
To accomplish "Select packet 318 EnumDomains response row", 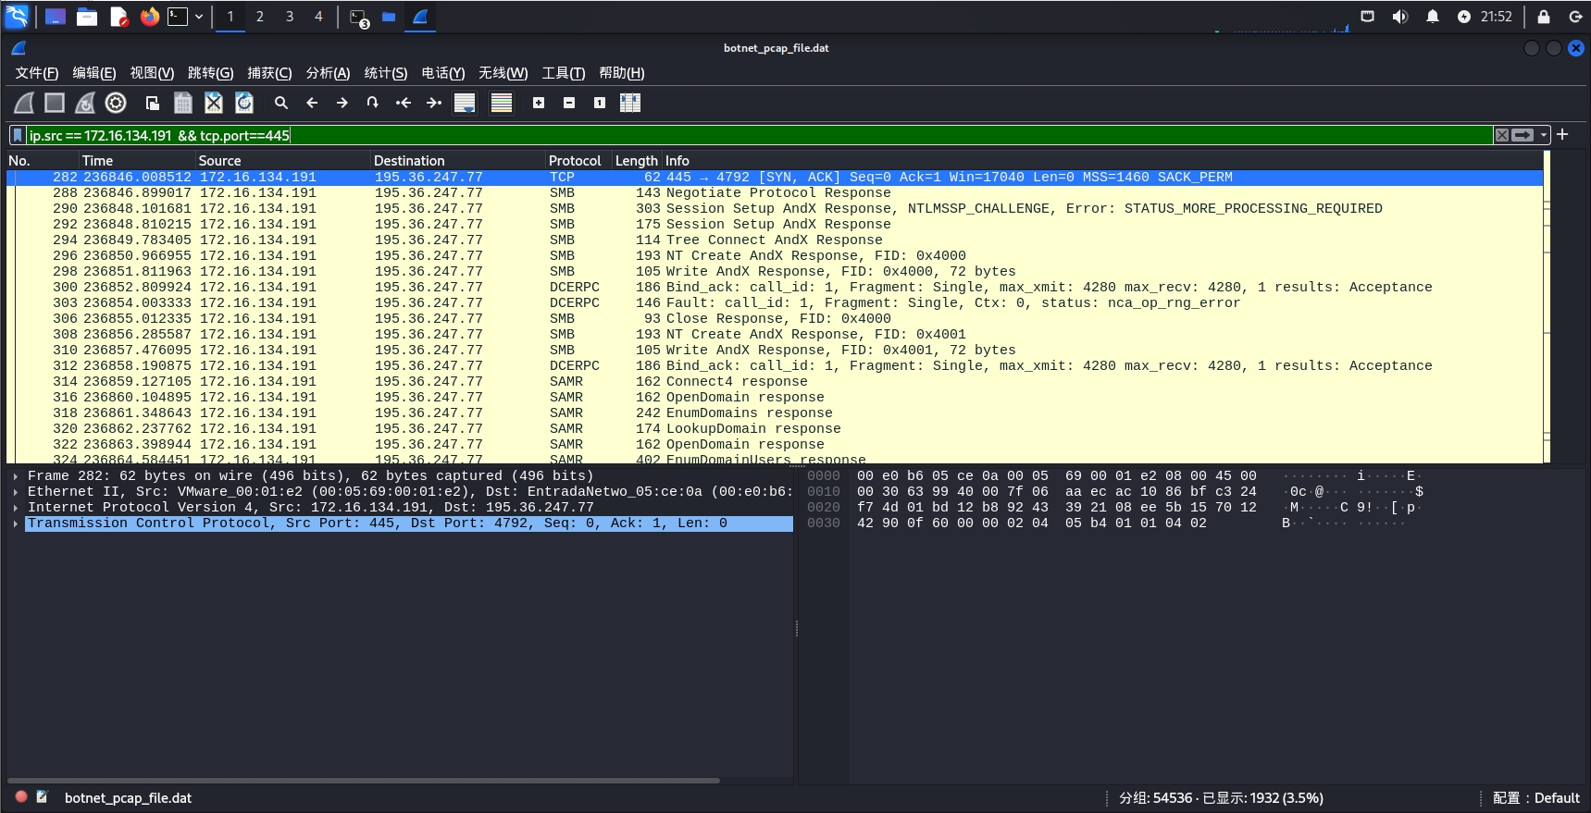I will click(x=775, y=413).
